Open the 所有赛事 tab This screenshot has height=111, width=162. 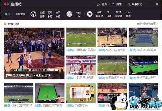point(20,14)
